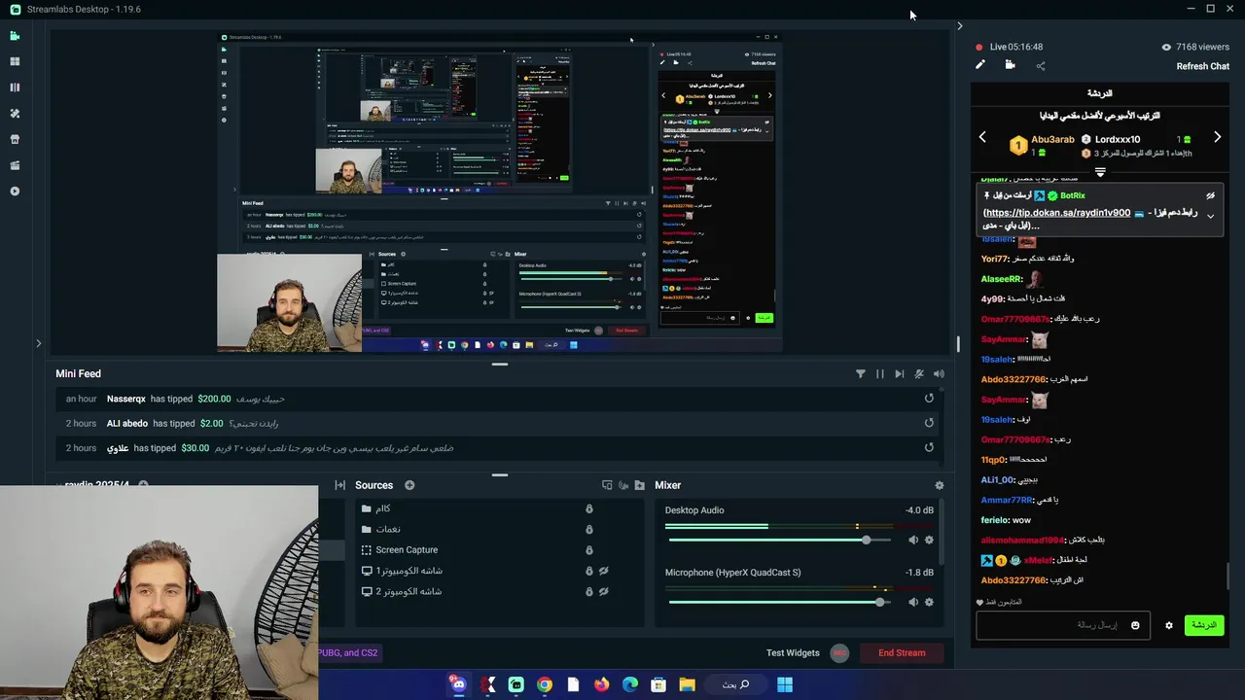The image size is (1245, 700).
Task: Show the hidden شاشة الكومبيوتر 2 source
Action: 603,591
